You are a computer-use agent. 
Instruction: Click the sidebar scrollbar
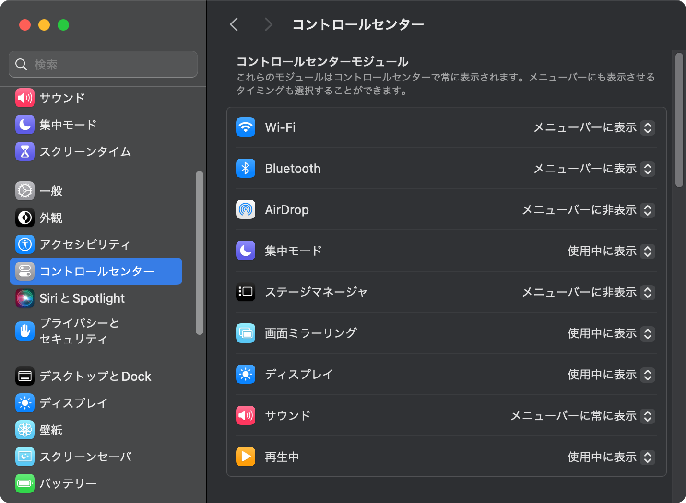tap(198, 251)
